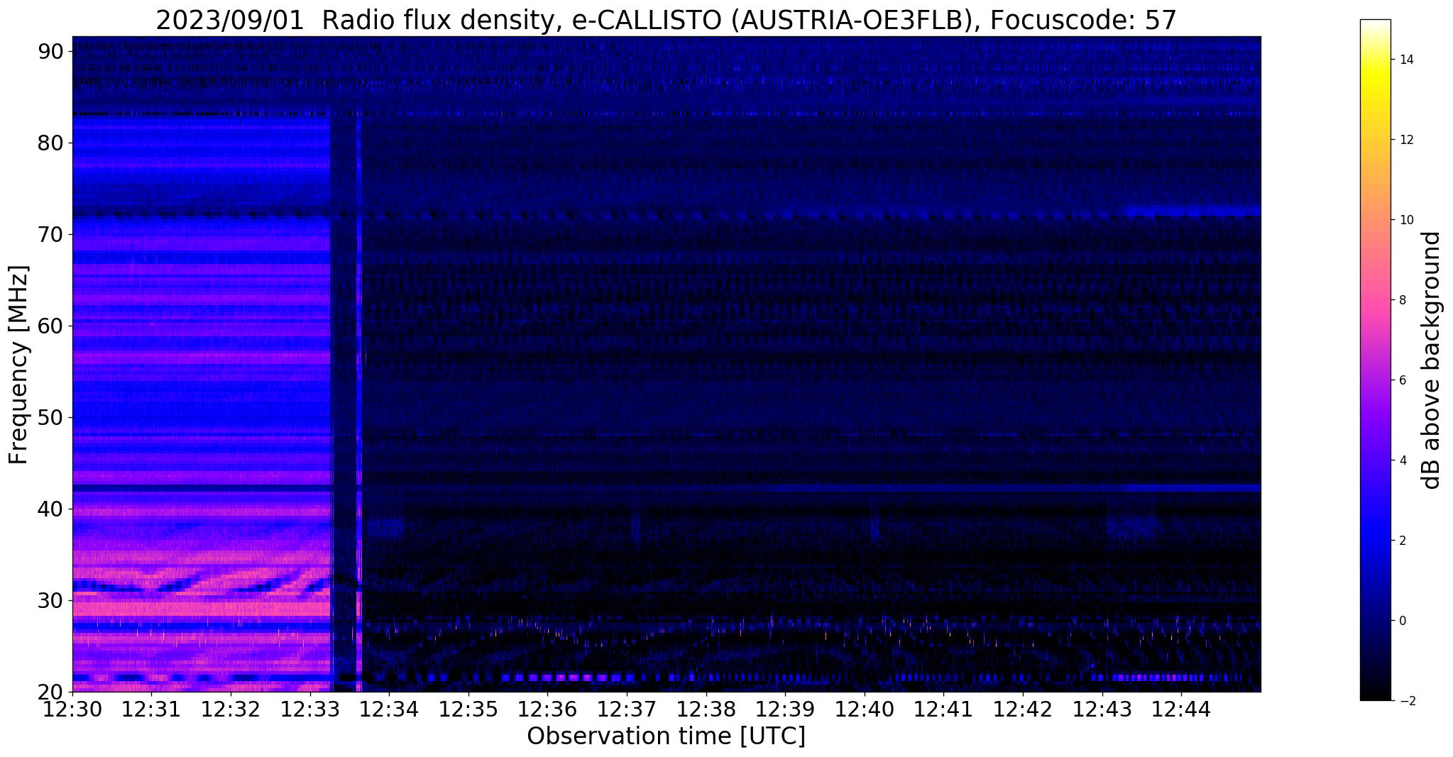
Task: Click the colorbar gradient strip
Action: [x=1375, y=360]
